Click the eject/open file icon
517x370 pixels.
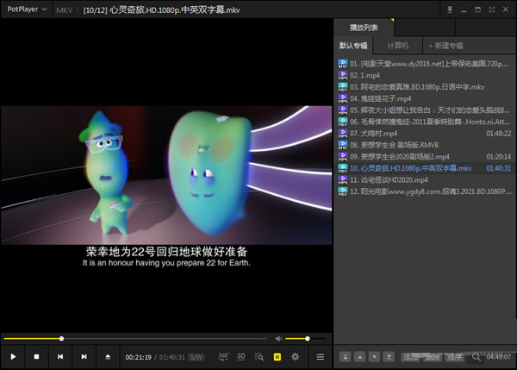coord(108,356)
